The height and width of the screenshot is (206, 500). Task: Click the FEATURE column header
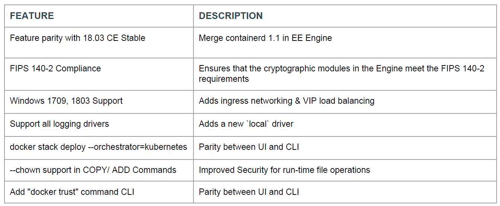click(x=32, y=16)
